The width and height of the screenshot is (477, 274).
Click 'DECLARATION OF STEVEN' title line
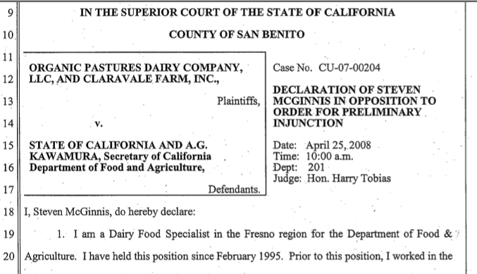coord(347,89)
